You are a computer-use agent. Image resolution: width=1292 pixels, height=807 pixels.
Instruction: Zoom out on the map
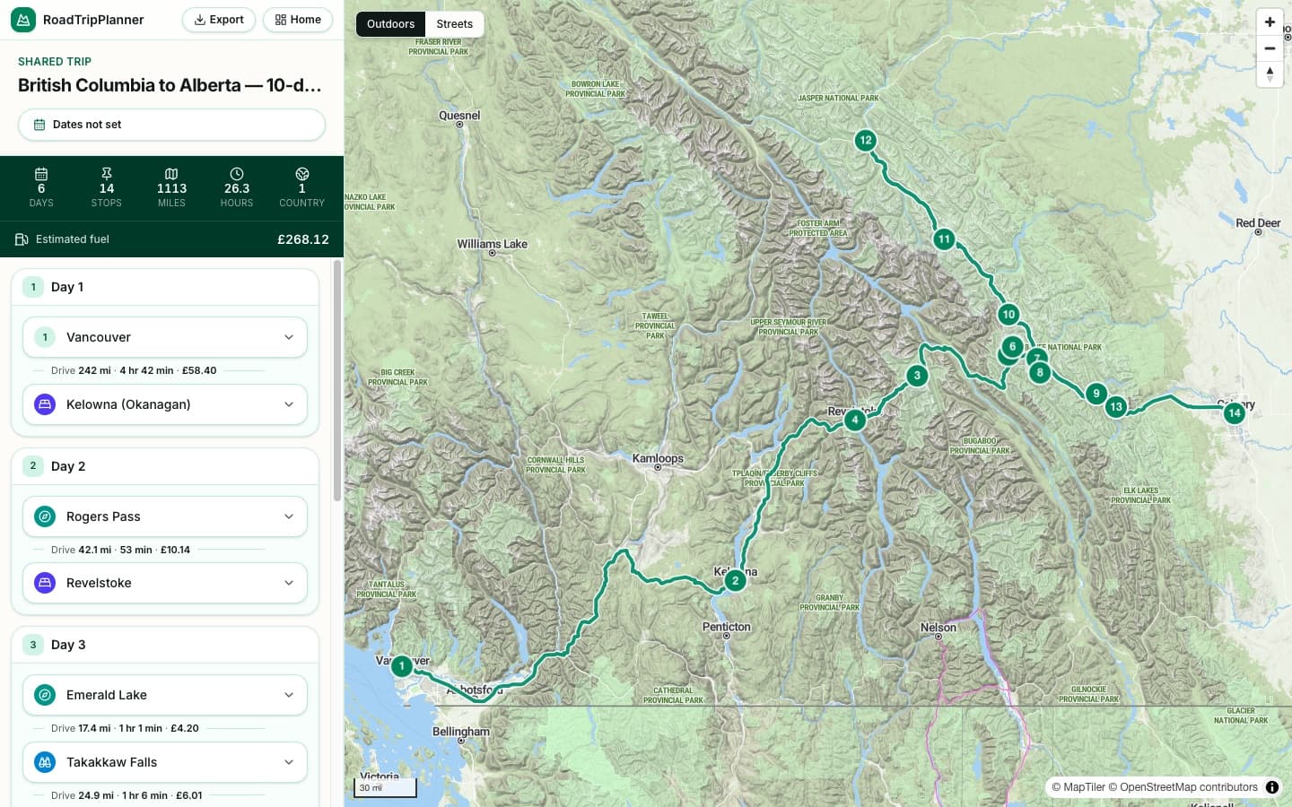click(x=1270, y=48)
